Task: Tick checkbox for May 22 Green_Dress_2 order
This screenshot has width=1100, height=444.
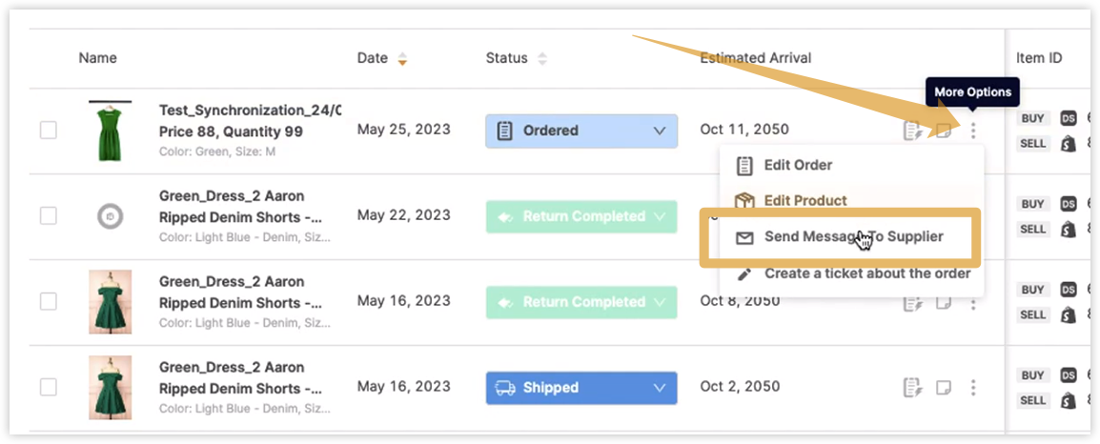Action: click(49, 216)
